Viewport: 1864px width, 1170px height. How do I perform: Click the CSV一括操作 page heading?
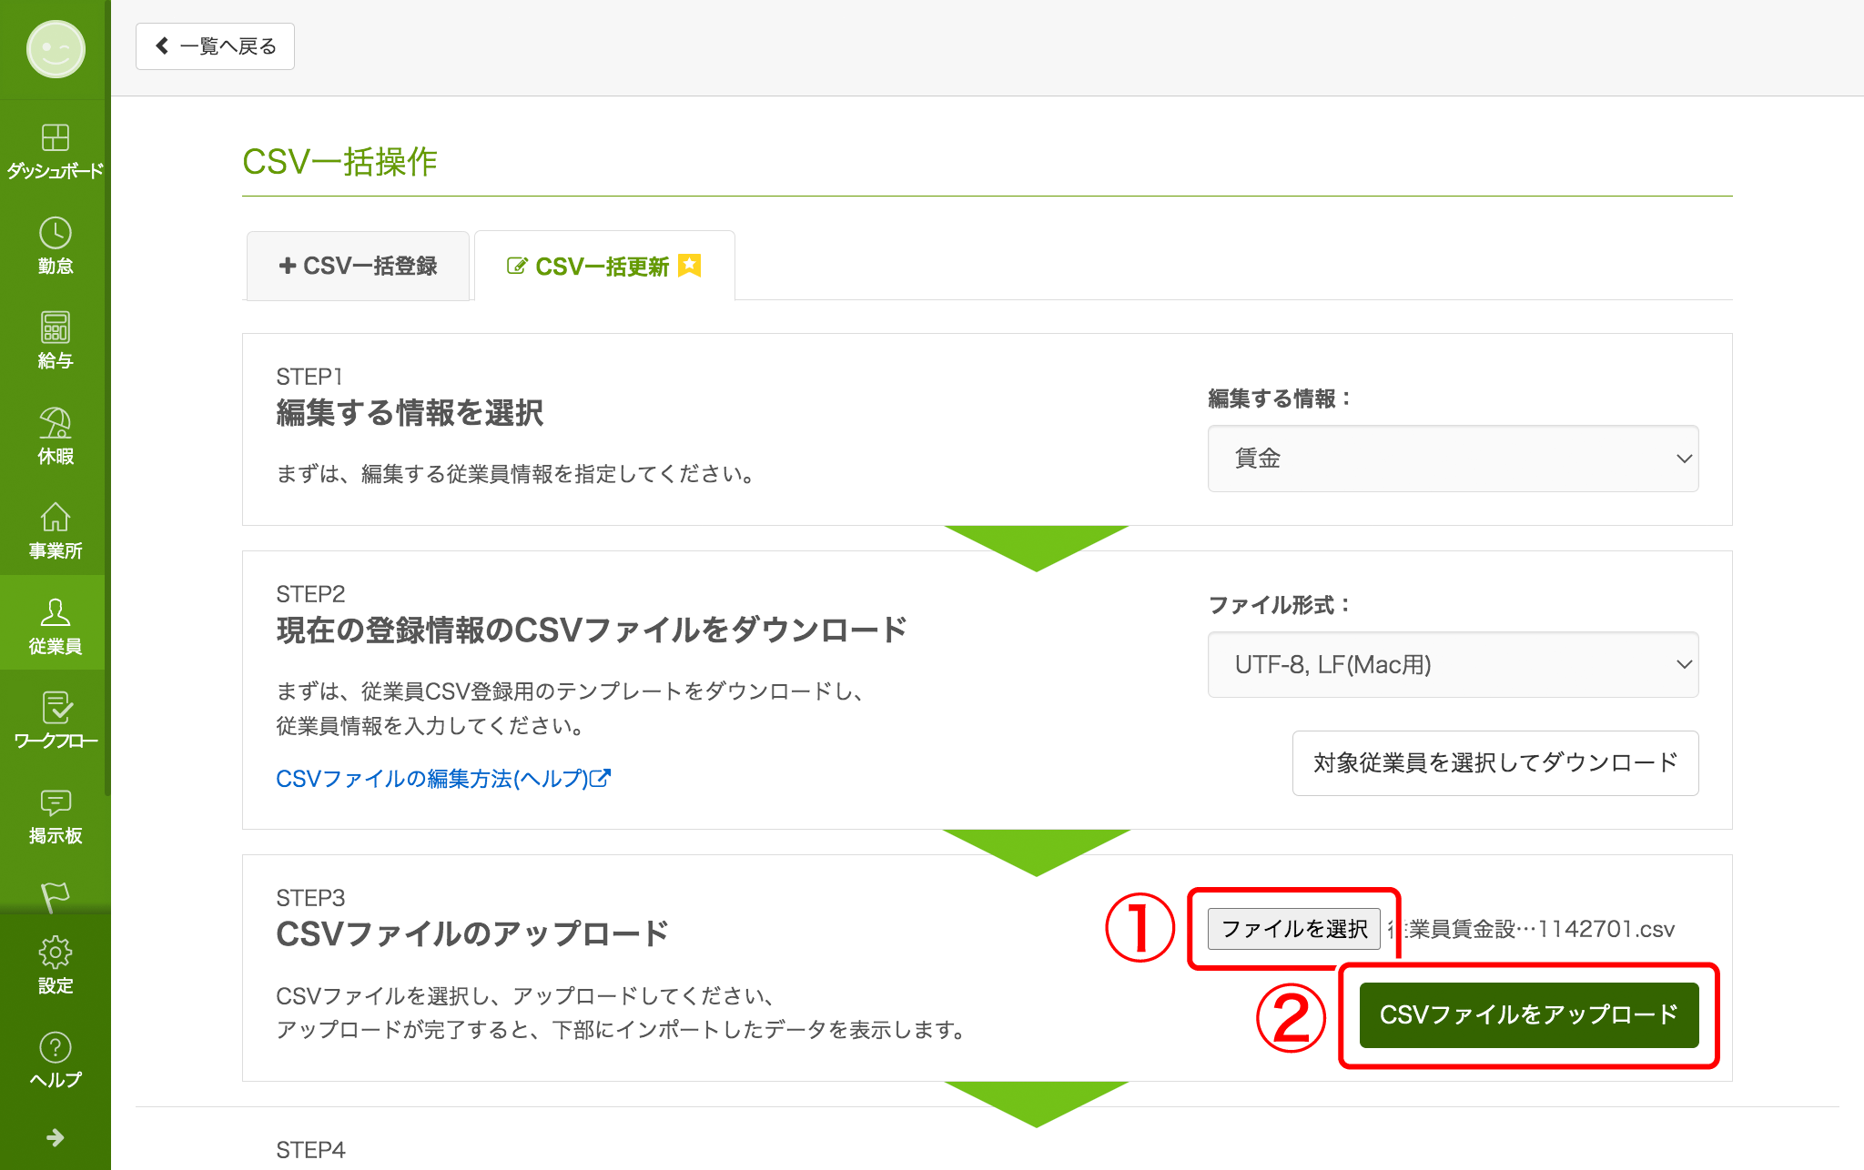339,162
